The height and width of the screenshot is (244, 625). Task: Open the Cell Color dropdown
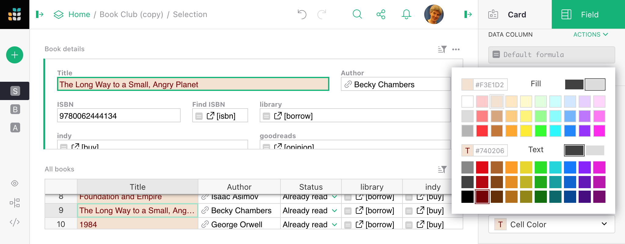[551, 224]
